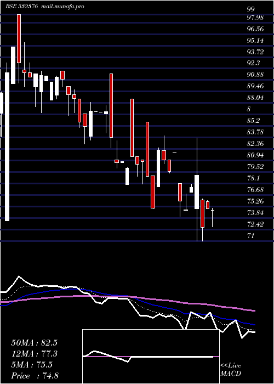Image resolution: width=274 pixels, height=384 pixels.
Task: Select the 85.2 price axis label
Action: point(253,121)
